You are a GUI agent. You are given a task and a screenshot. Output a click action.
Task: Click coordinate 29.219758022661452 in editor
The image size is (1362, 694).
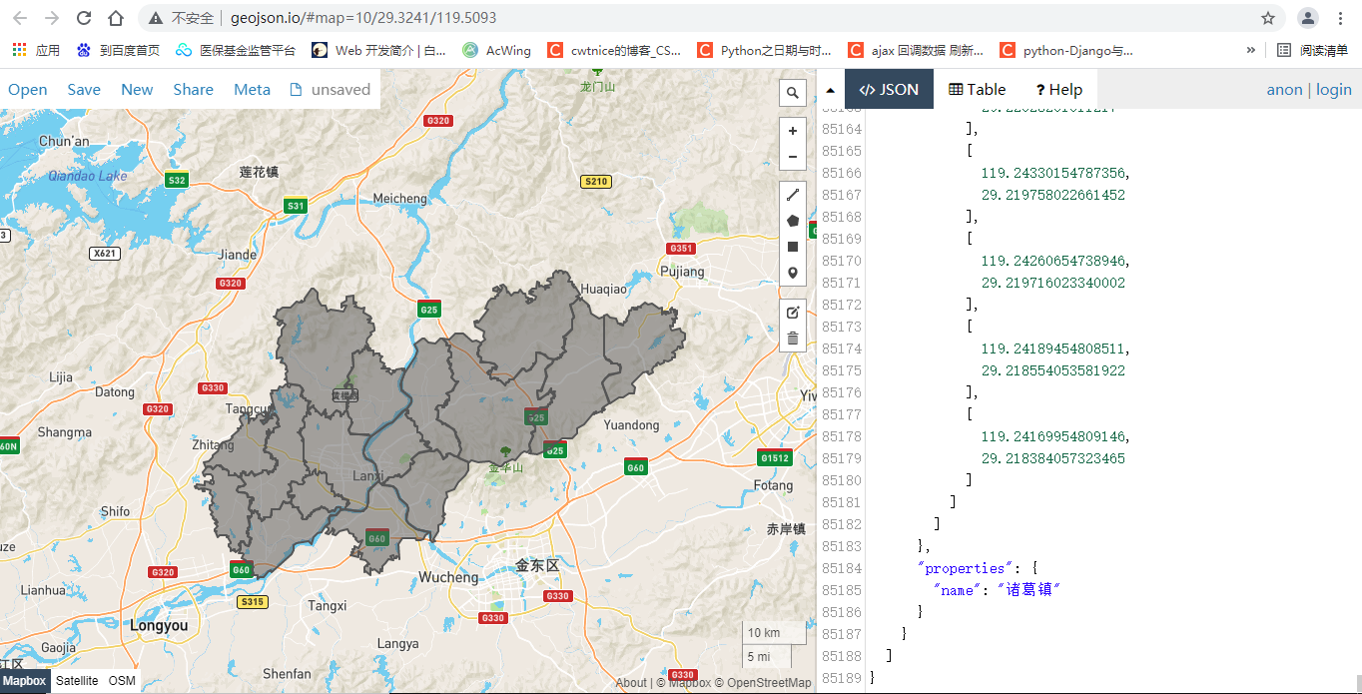pyautogui.click(x=1053, y=195)
